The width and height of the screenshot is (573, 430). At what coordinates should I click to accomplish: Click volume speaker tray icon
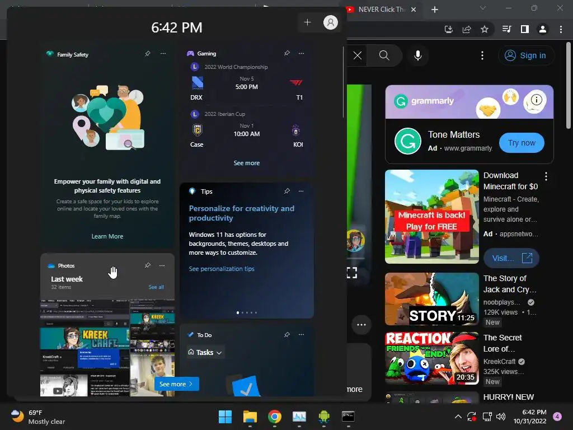click(x=501, y=417)
